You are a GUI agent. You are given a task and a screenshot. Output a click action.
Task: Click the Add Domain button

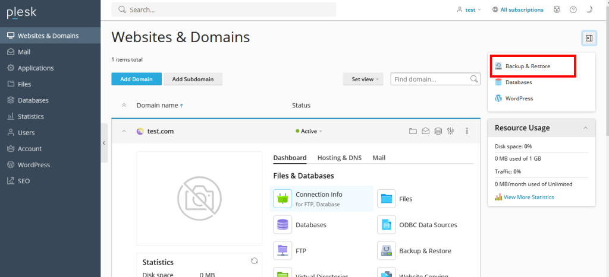[x=136, y=79]
